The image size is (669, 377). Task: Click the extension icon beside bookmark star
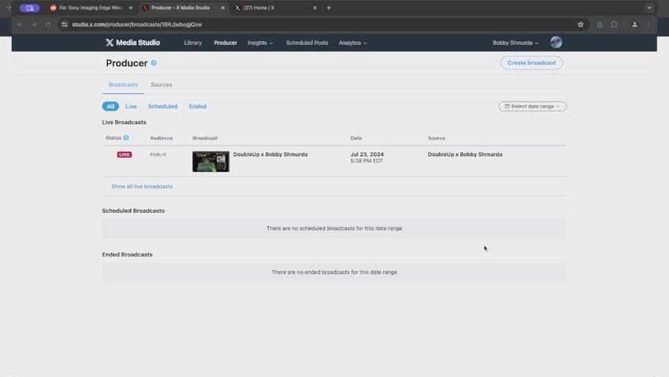pyautogui.click(x=599, y=25)
